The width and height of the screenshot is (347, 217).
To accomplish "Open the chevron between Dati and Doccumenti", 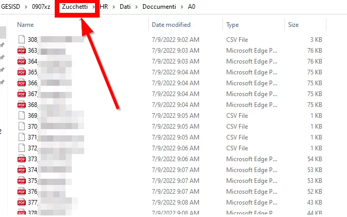I will click(x=136, y=6).
